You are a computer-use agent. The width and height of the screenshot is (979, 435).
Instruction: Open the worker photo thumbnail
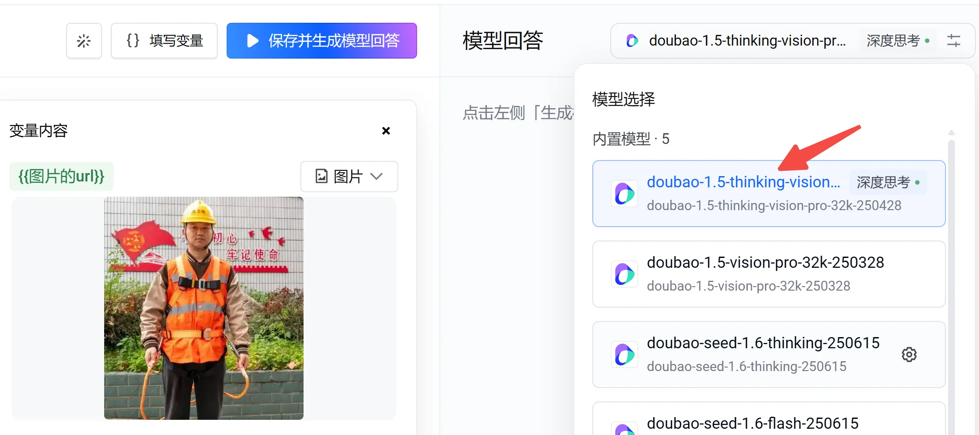click(x=204, y=308)
